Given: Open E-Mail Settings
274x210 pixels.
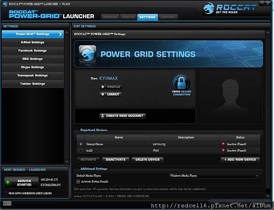Looking at the screenshot, I should [x=33, y=42].
